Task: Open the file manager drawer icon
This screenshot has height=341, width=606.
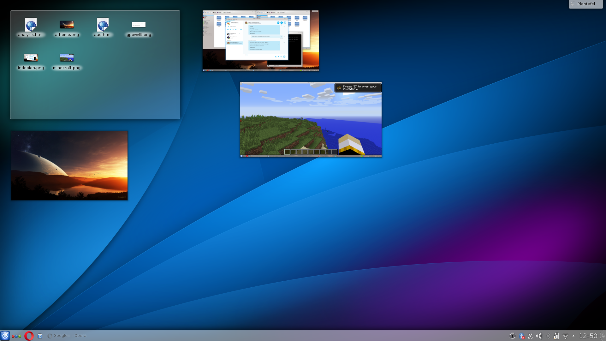Action: click(40, 336)
